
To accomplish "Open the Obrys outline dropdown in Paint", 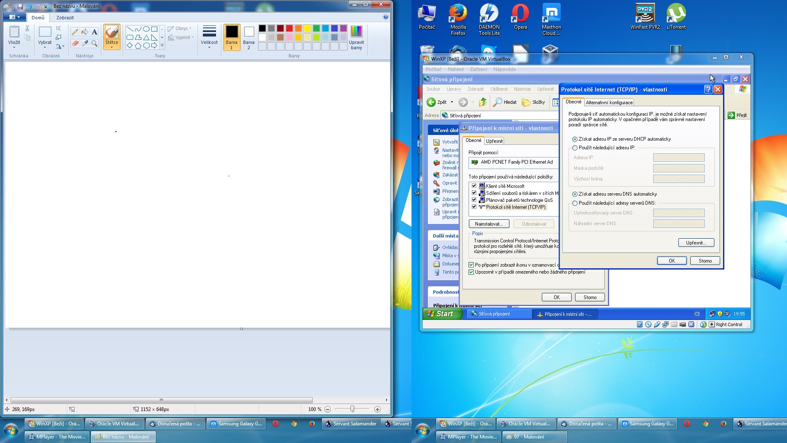I will click(x=180, y=28).
